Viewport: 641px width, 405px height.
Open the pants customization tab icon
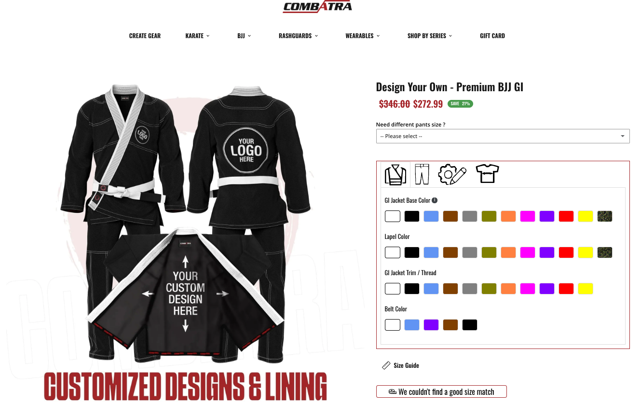point(422,174)
